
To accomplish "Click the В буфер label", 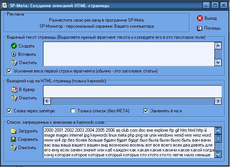I will pos(27,90).
